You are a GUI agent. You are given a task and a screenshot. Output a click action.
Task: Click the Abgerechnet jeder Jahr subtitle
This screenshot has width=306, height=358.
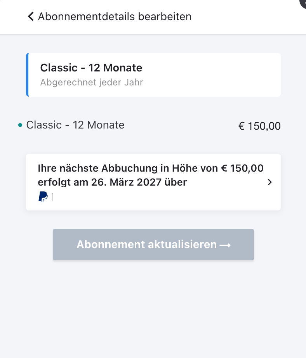(x=92, y=82)
